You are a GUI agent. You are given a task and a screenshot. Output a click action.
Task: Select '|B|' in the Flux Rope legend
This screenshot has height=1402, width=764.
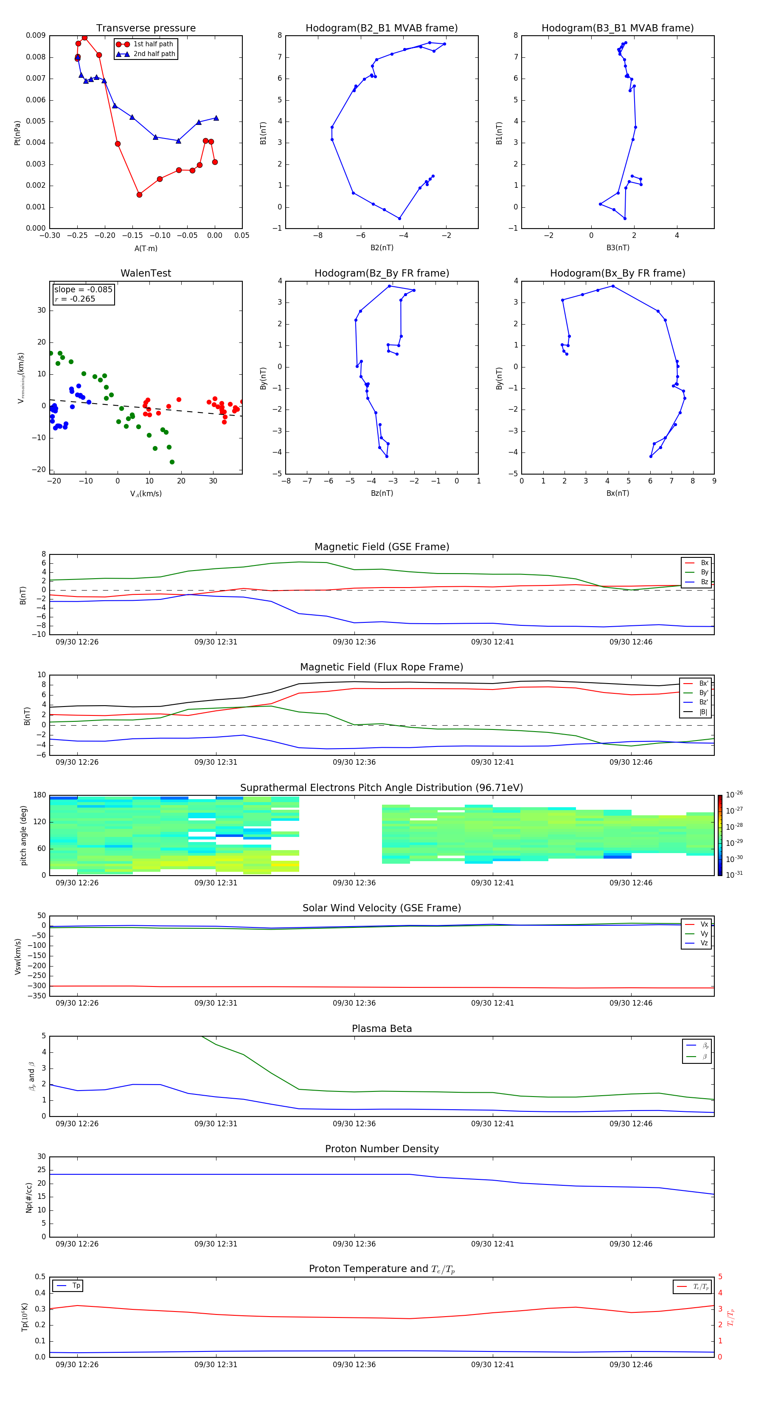click(696, 712)
